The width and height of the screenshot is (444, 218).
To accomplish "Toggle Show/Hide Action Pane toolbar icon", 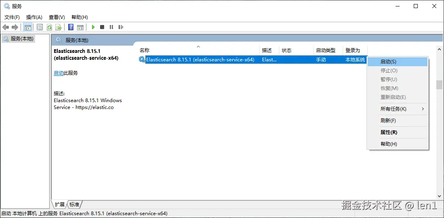I will click(x=80, y=27).
